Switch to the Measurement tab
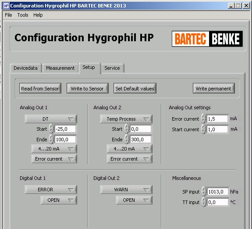The image size is (252, 229). point(60,68)
